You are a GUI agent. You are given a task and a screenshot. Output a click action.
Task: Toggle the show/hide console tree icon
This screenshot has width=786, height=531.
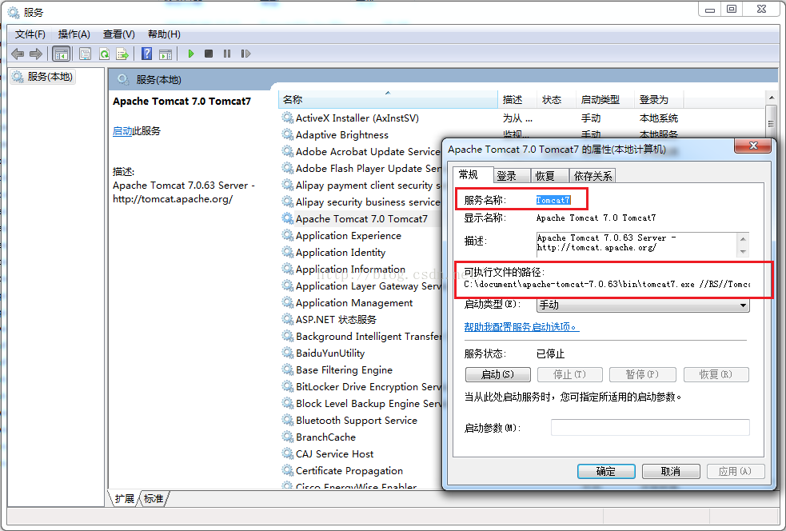click(x=61, y=54)
